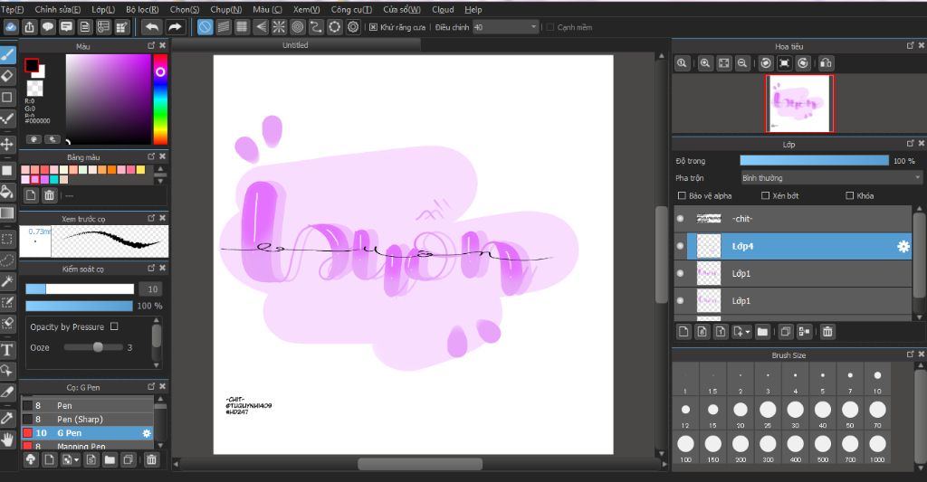Open the Chỉnh sửa menu
Screen dimensions: 927x482
pyautogui.click(x=57, y=9)
